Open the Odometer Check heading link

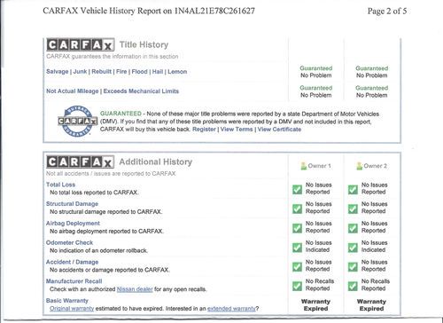(x=69, y=242)
